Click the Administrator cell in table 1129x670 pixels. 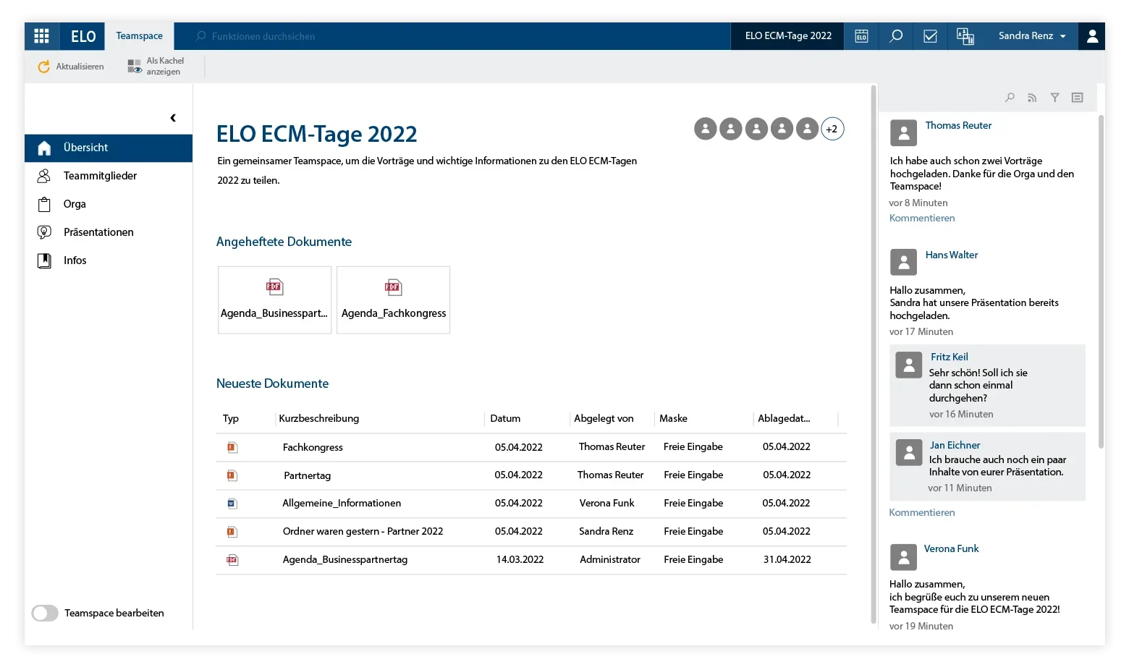(x=610, y=559)
